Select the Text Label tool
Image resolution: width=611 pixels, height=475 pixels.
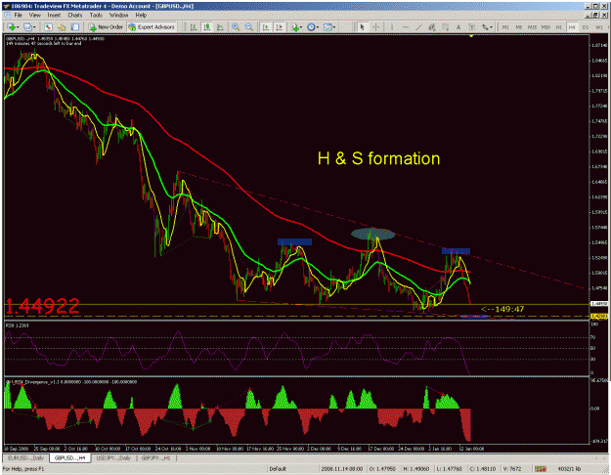coord(471,27)
